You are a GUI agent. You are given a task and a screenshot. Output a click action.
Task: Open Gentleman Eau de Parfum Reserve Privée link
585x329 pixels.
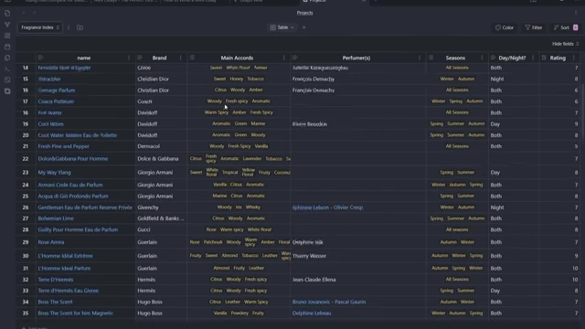point(85,207)
